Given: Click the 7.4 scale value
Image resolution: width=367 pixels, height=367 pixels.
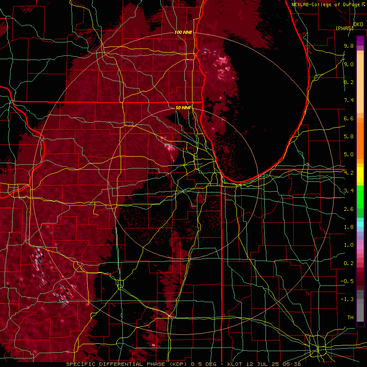Looking at the screenshot, I should coord(349,100).
